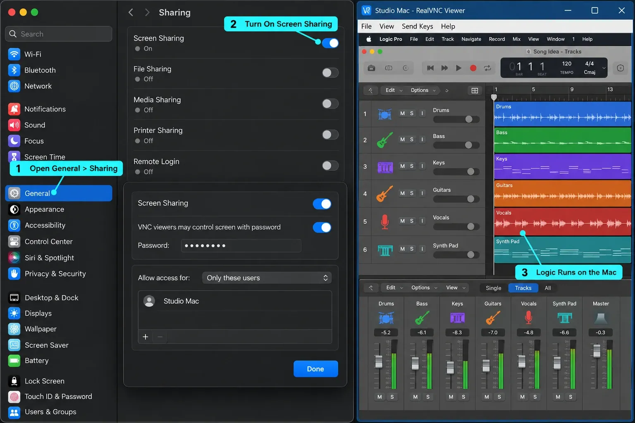The image size is (635, 423).
Task: Open the mixer Options dropdown
Action: [x=424, y=288]
